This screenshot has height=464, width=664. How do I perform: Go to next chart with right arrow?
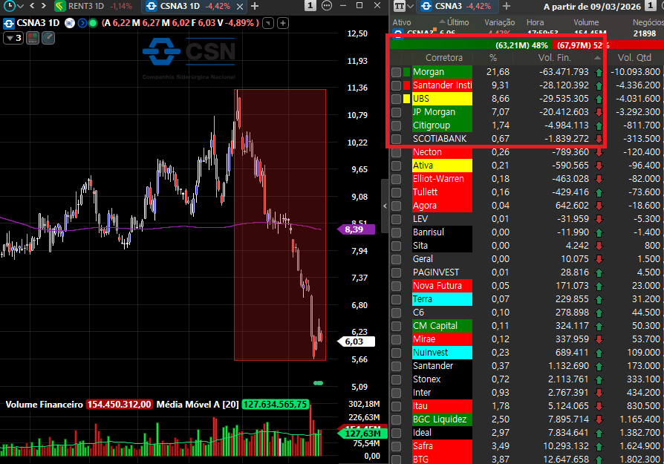click(x=43, y=6)
